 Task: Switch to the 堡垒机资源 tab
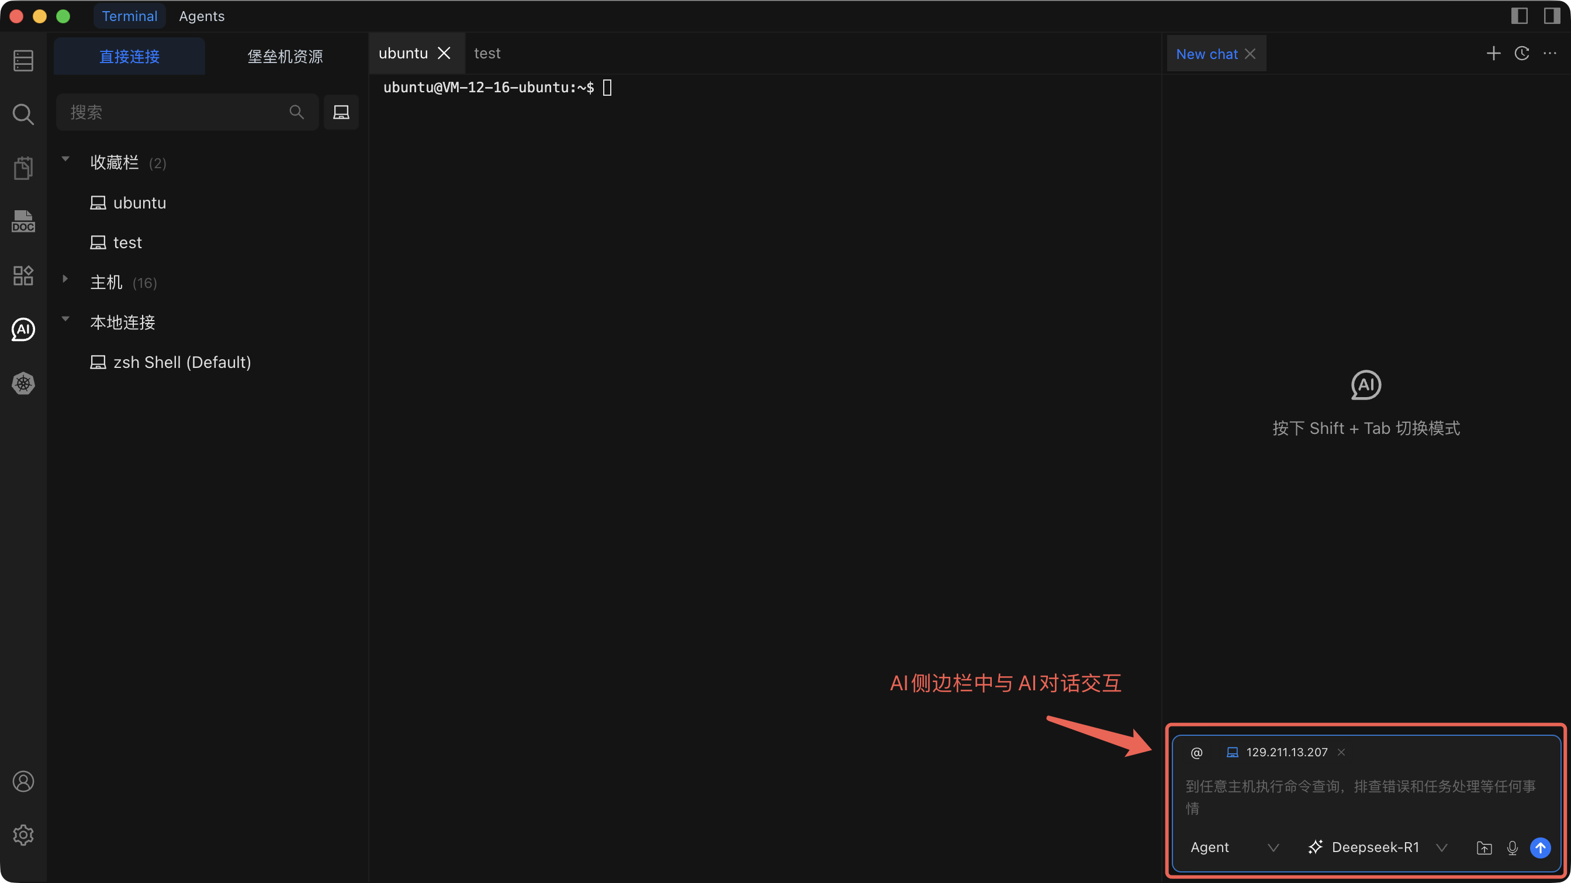(x=285, y=57)
